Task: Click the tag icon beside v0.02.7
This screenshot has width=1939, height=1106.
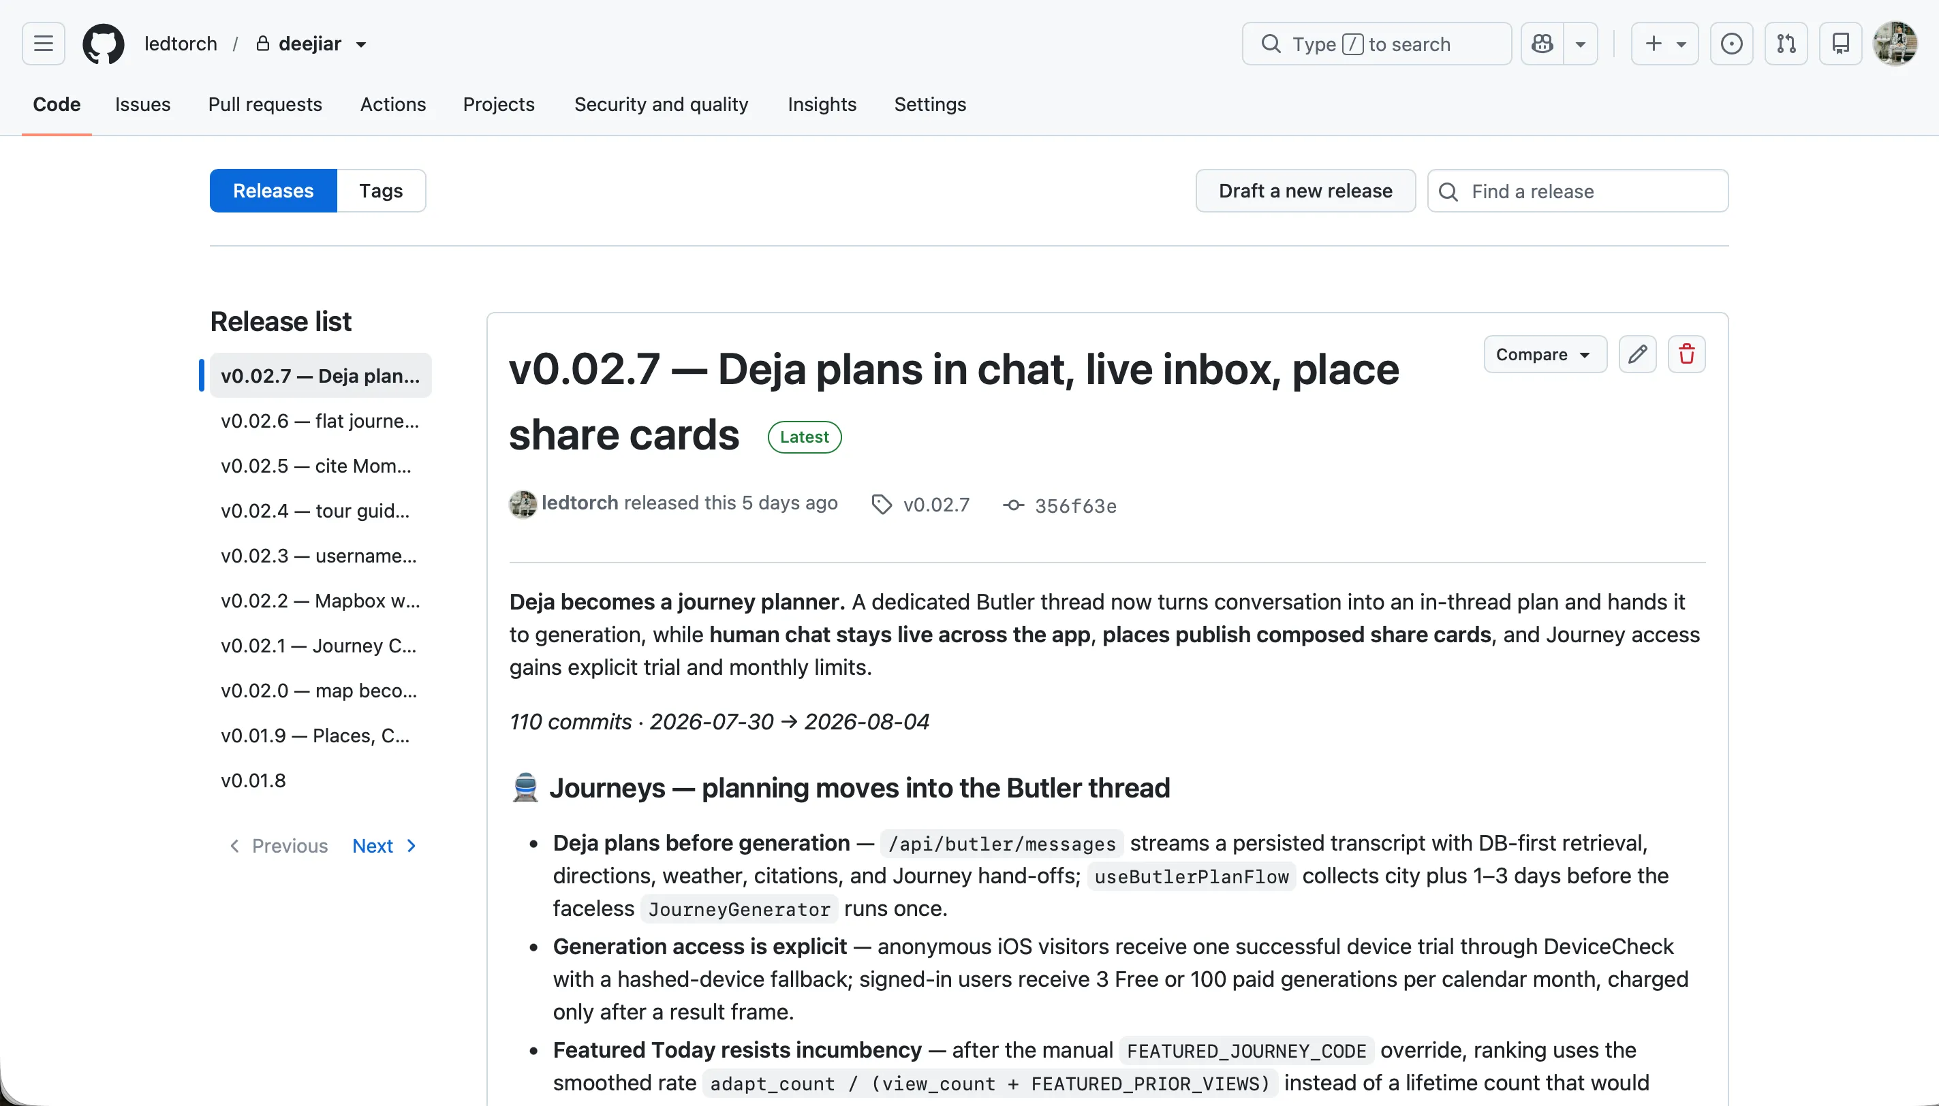Action: 882,505
